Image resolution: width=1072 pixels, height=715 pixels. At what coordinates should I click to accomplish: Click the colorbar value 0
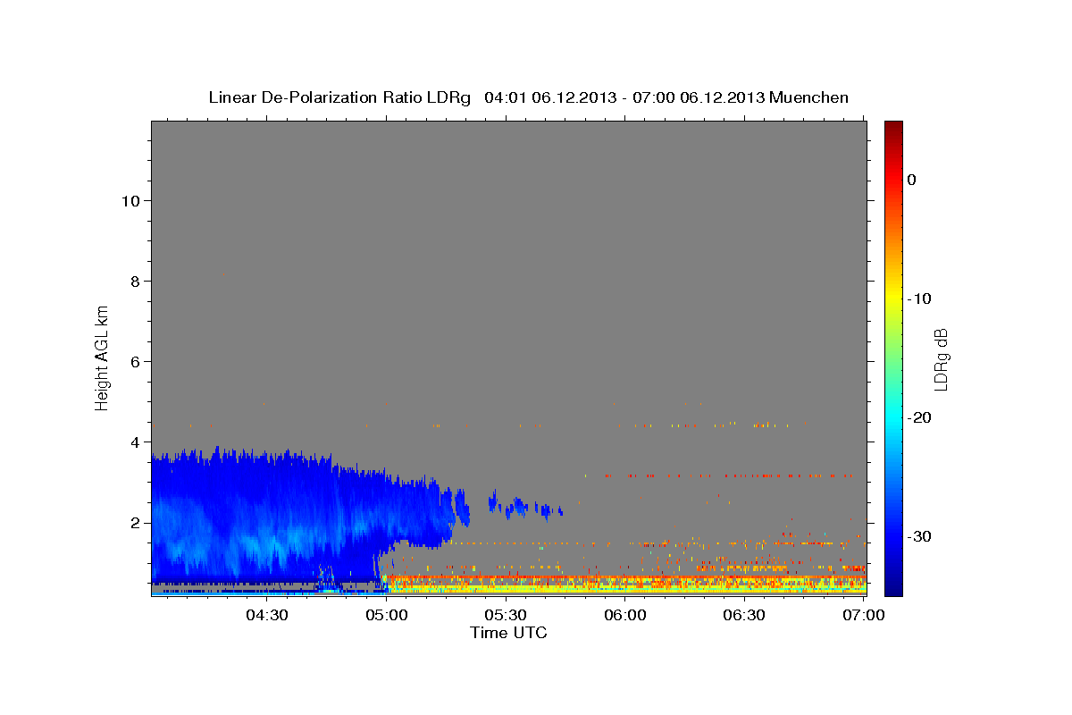911,180
